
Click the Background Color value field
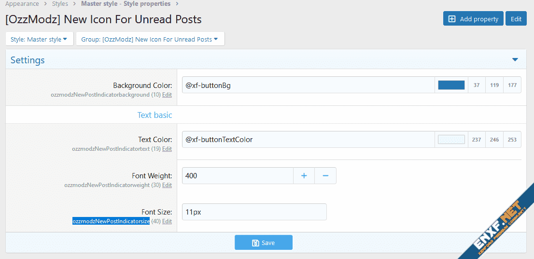point(308,85)
